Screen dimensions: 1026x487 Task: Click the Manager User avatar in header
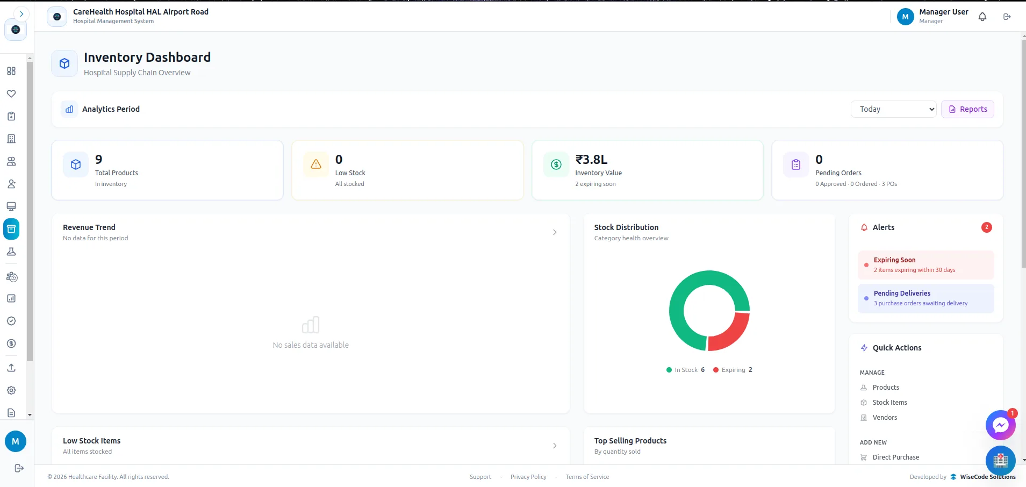(x=906, y=17)
